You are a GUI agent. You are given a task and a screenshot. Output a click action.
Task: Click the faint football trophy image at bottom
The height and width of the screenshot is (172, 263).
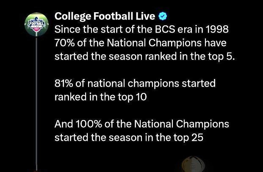[194, 164]
